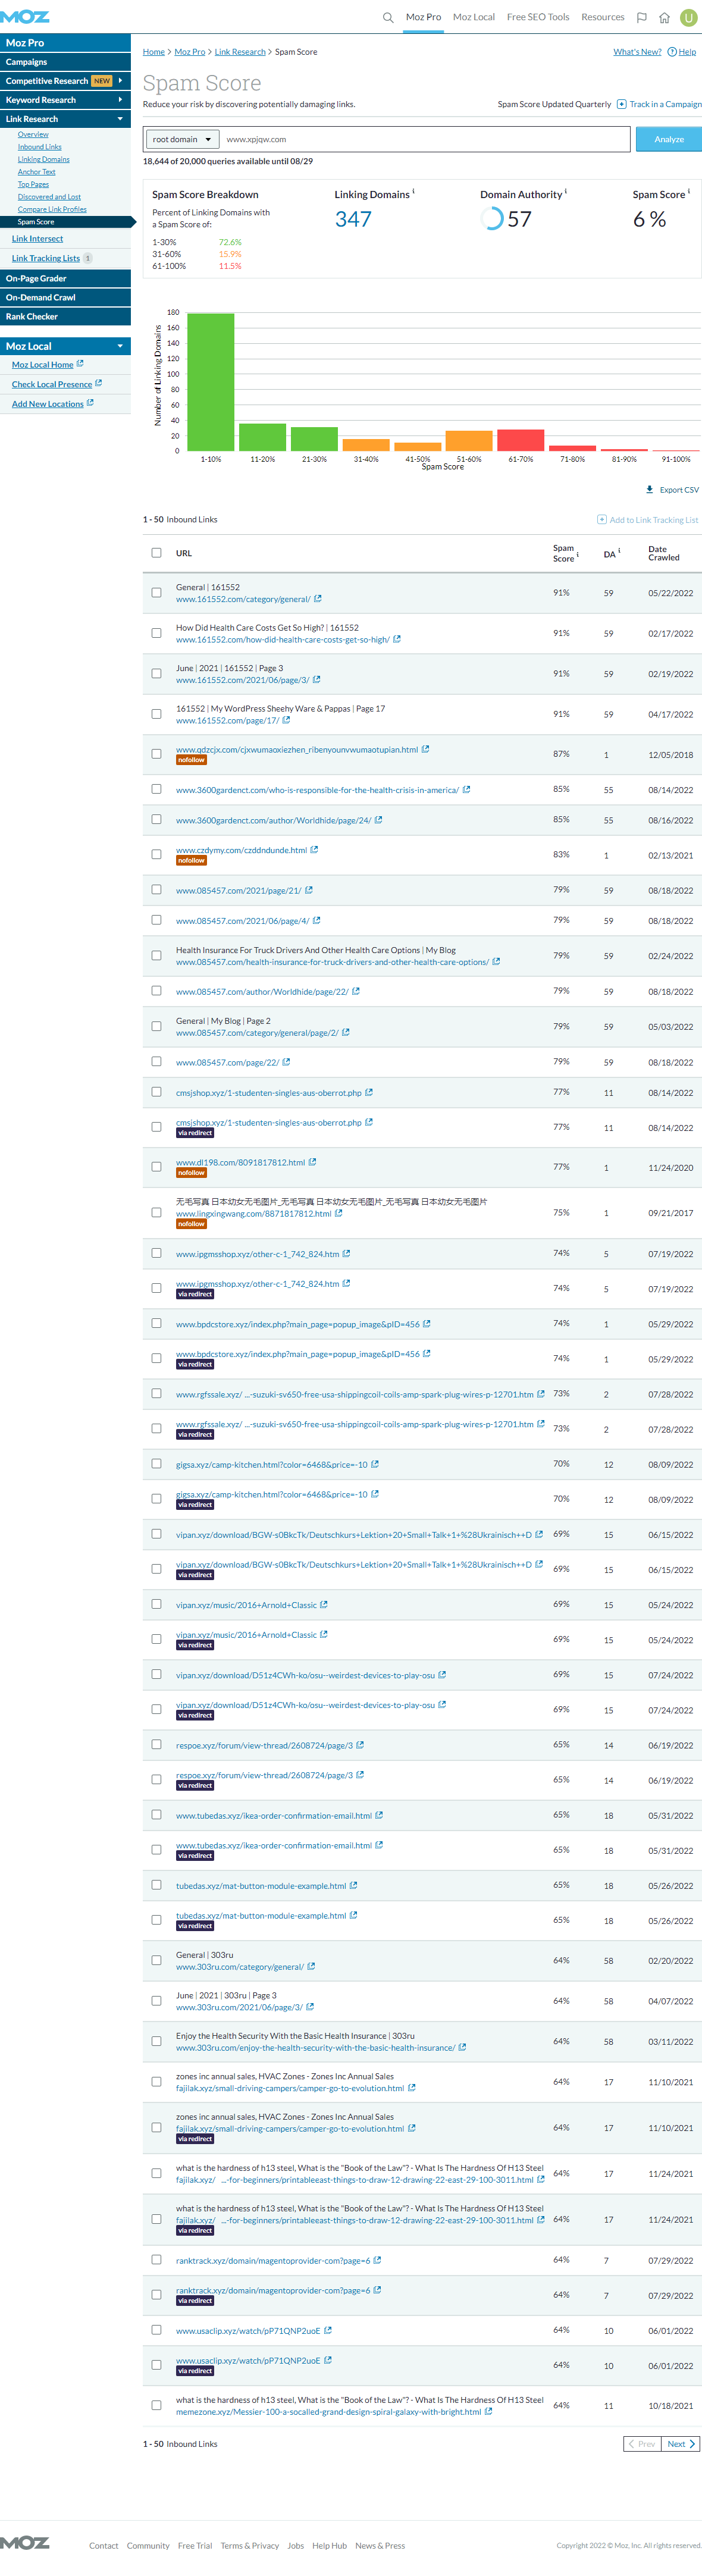702x2576 pixels.
Task: Switch to the Moz Local top tab
Action: [473, 17]
